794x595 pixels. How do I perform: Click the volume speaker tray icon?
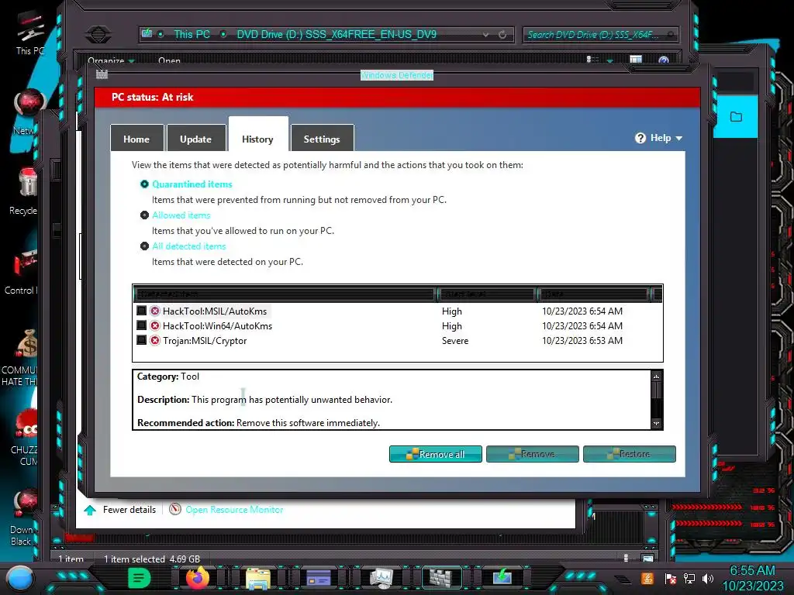707,578
